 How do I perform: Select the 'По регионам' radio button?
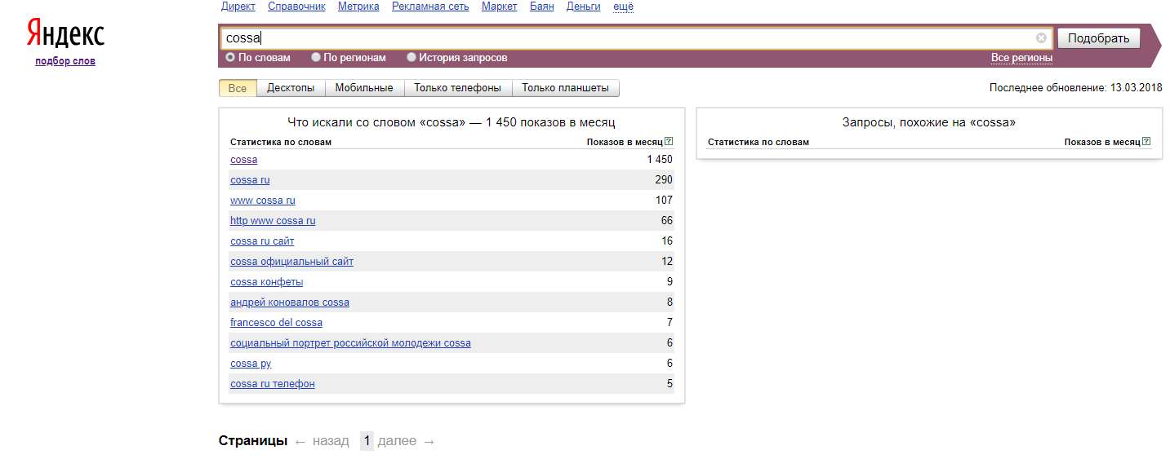point(316,58)
